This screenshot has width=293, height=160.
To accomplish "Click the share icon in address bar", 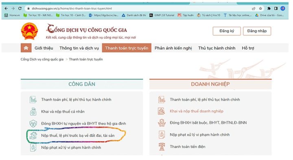I will [x=254, y=9].
